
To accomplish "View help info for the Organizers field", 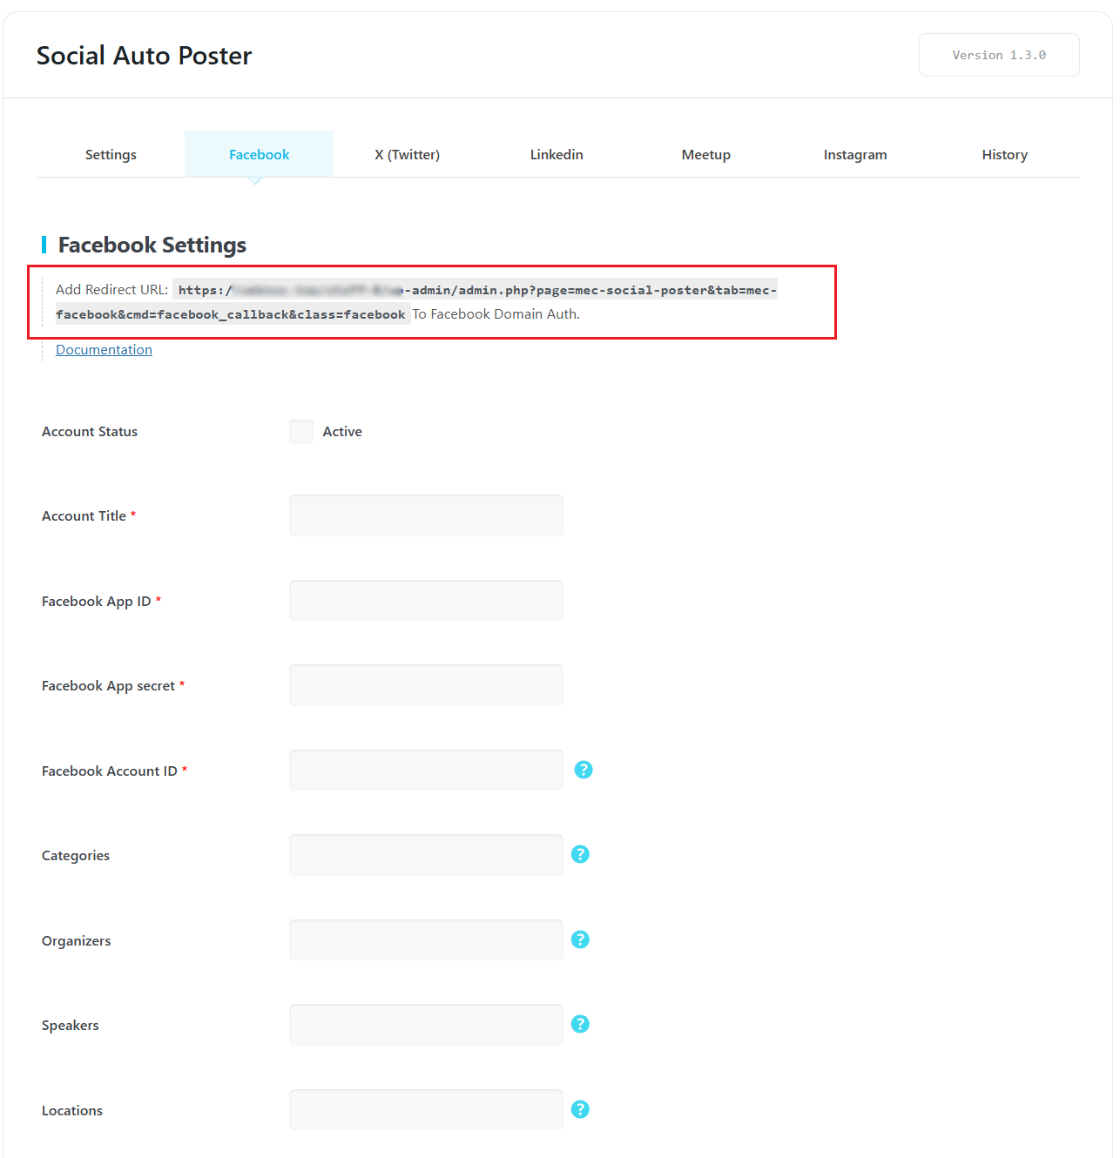I will tap(580, 939).
